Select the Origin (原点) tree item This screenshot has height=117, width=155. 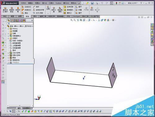pos(13,50)
